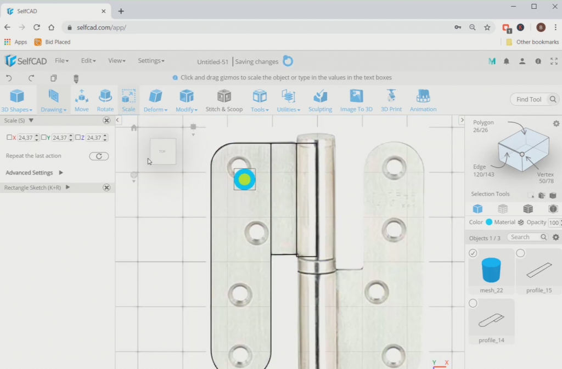
Task: Open the Settings menu
Action: (x=150, y=61)
